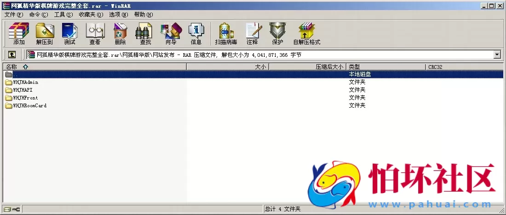
Task: Open the 帮助(H) menu
Action: (143, 15)
